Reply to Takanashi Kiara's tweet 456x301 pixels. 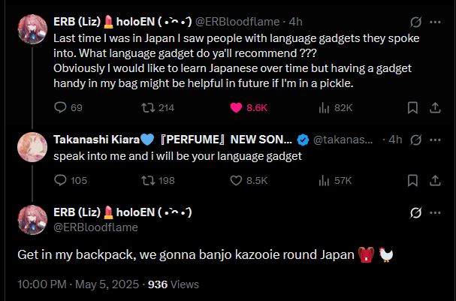click(x=61, y=180)
